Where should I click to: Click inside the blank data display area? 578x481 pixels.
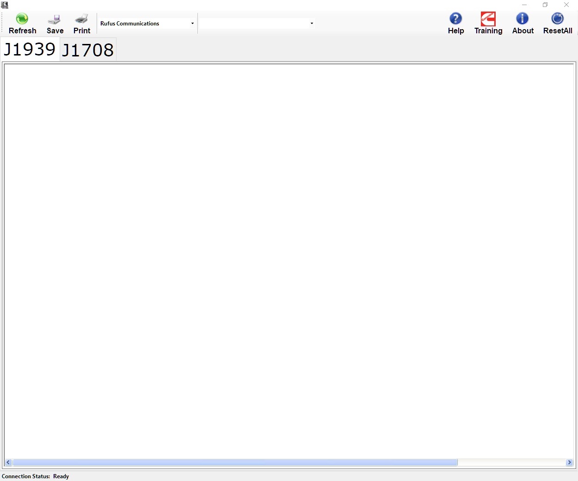click(x=289, y=259)
